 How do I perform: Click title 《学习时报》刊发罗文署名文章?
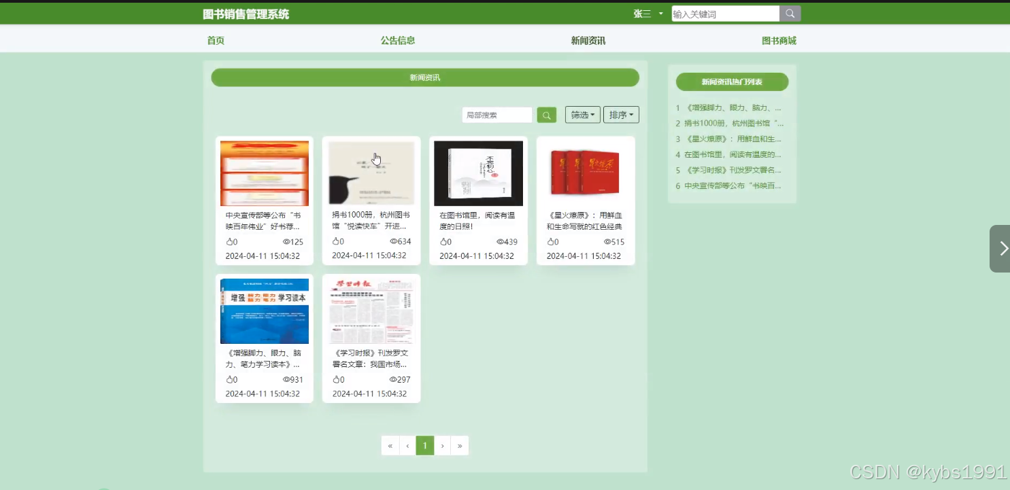[x=371, y=359]
